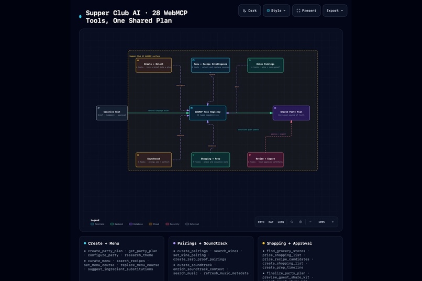Zoom in with the plus button
The height and width of the screenshot is (281, 422).
332,222
